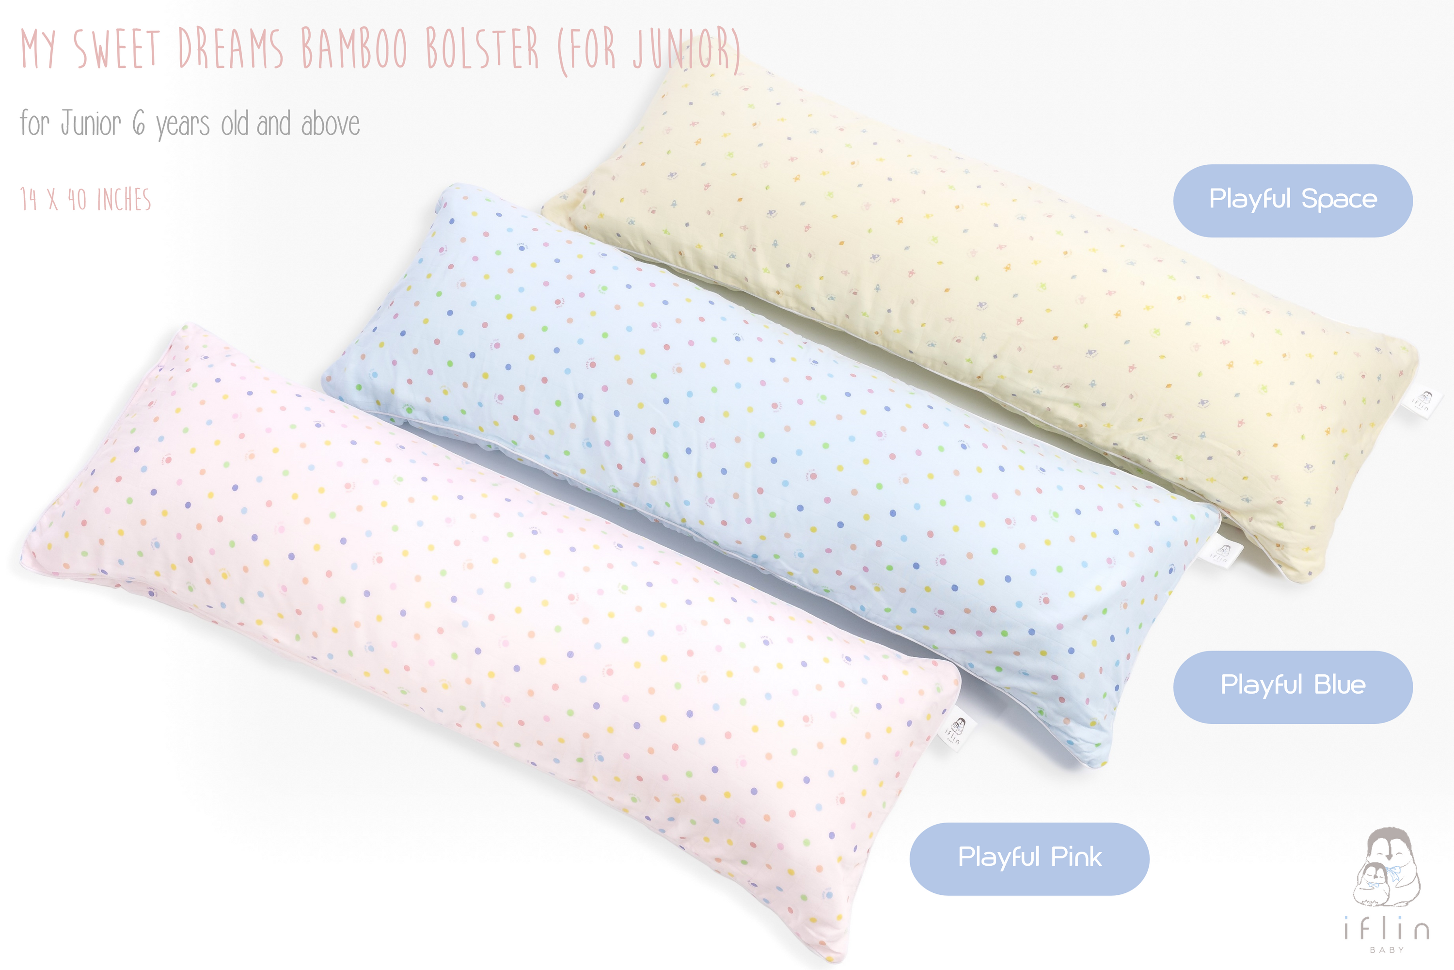This screenshot has height=970, width=1454.
Task: Click the Playful Space label
Action: pyautogui.click(x=1293, y=200)
